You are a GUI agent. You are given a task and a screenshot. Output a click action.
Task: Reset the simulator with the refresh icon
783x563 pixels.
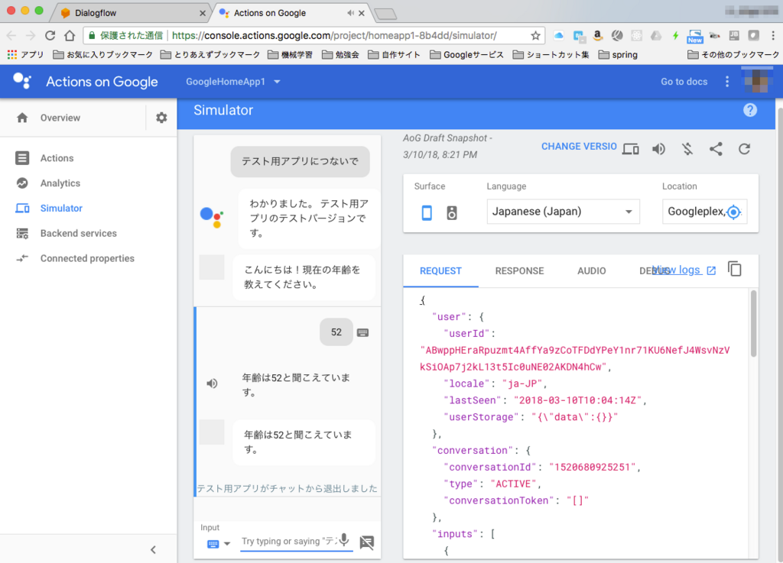[744, 149]
